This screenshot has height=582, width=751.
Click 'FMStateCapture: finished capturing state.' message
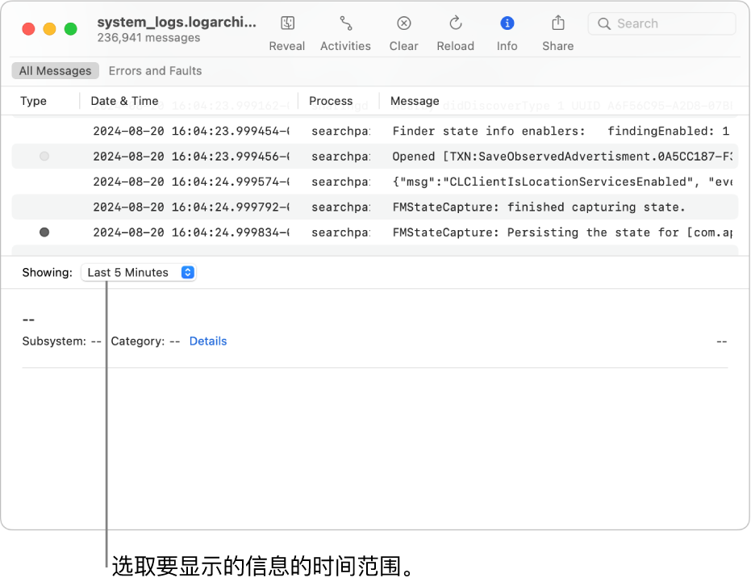539,207
